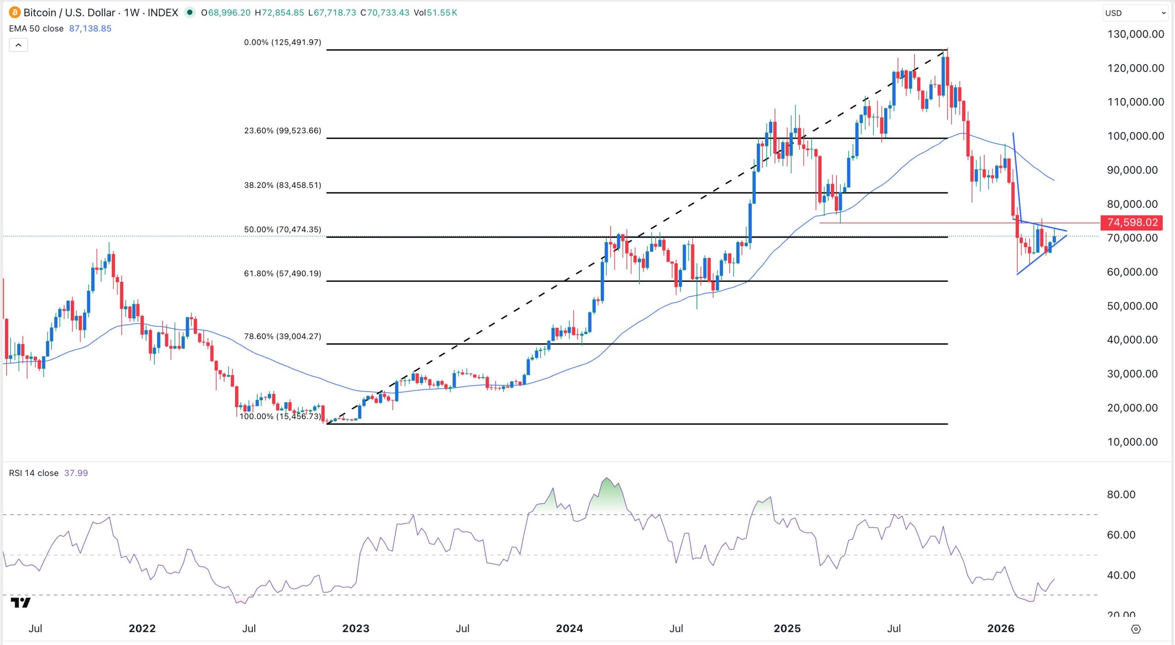Open chart settings gear icon
1175x645 pixels.
(x=1136, y=629)
